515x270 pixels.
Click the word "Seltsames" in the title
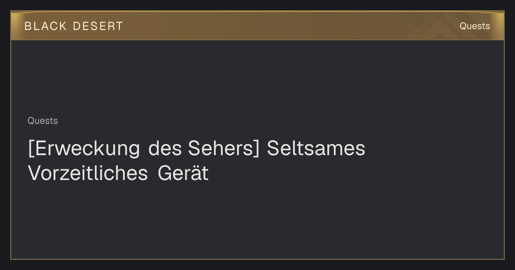tap(316, 149)
